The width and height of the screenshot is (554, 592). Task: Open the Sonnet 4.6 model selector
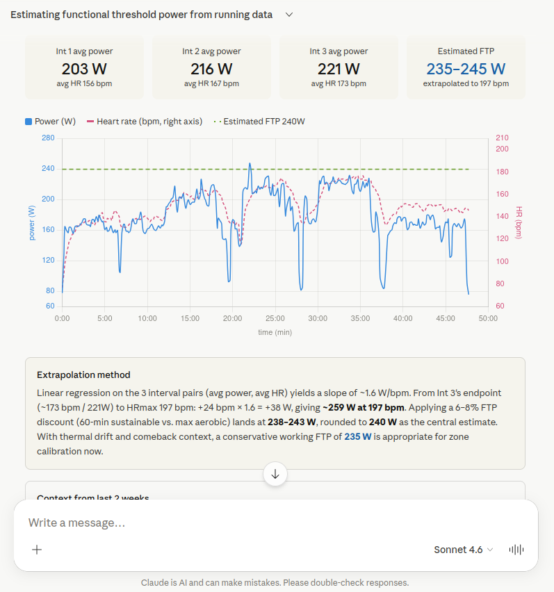464,550
